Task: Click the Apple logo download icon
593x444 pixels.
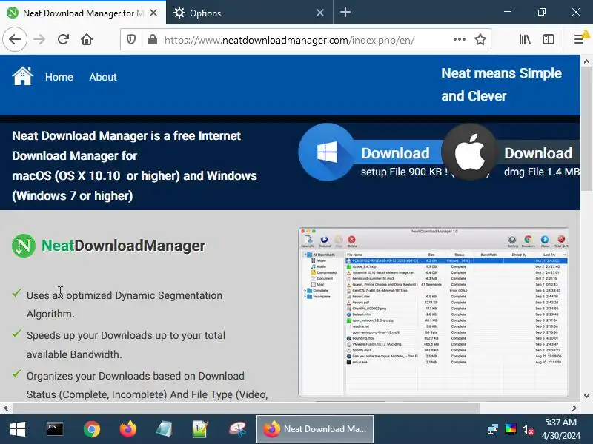Action: coord(469,152)
